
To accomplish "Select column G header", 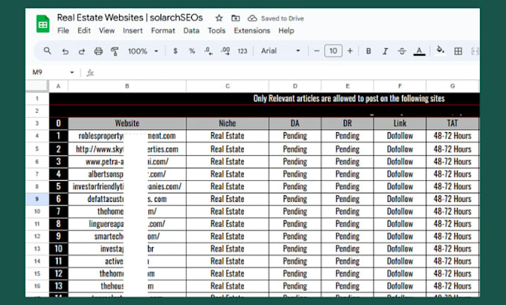I will tap(452, 86).
